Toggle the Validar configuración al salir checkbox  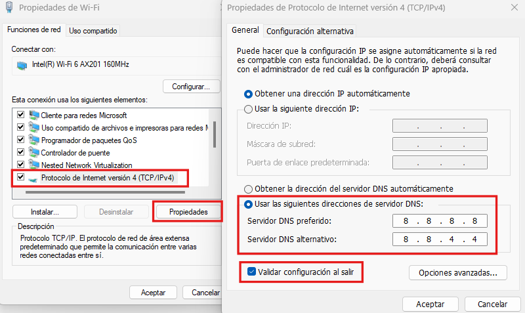251,271
